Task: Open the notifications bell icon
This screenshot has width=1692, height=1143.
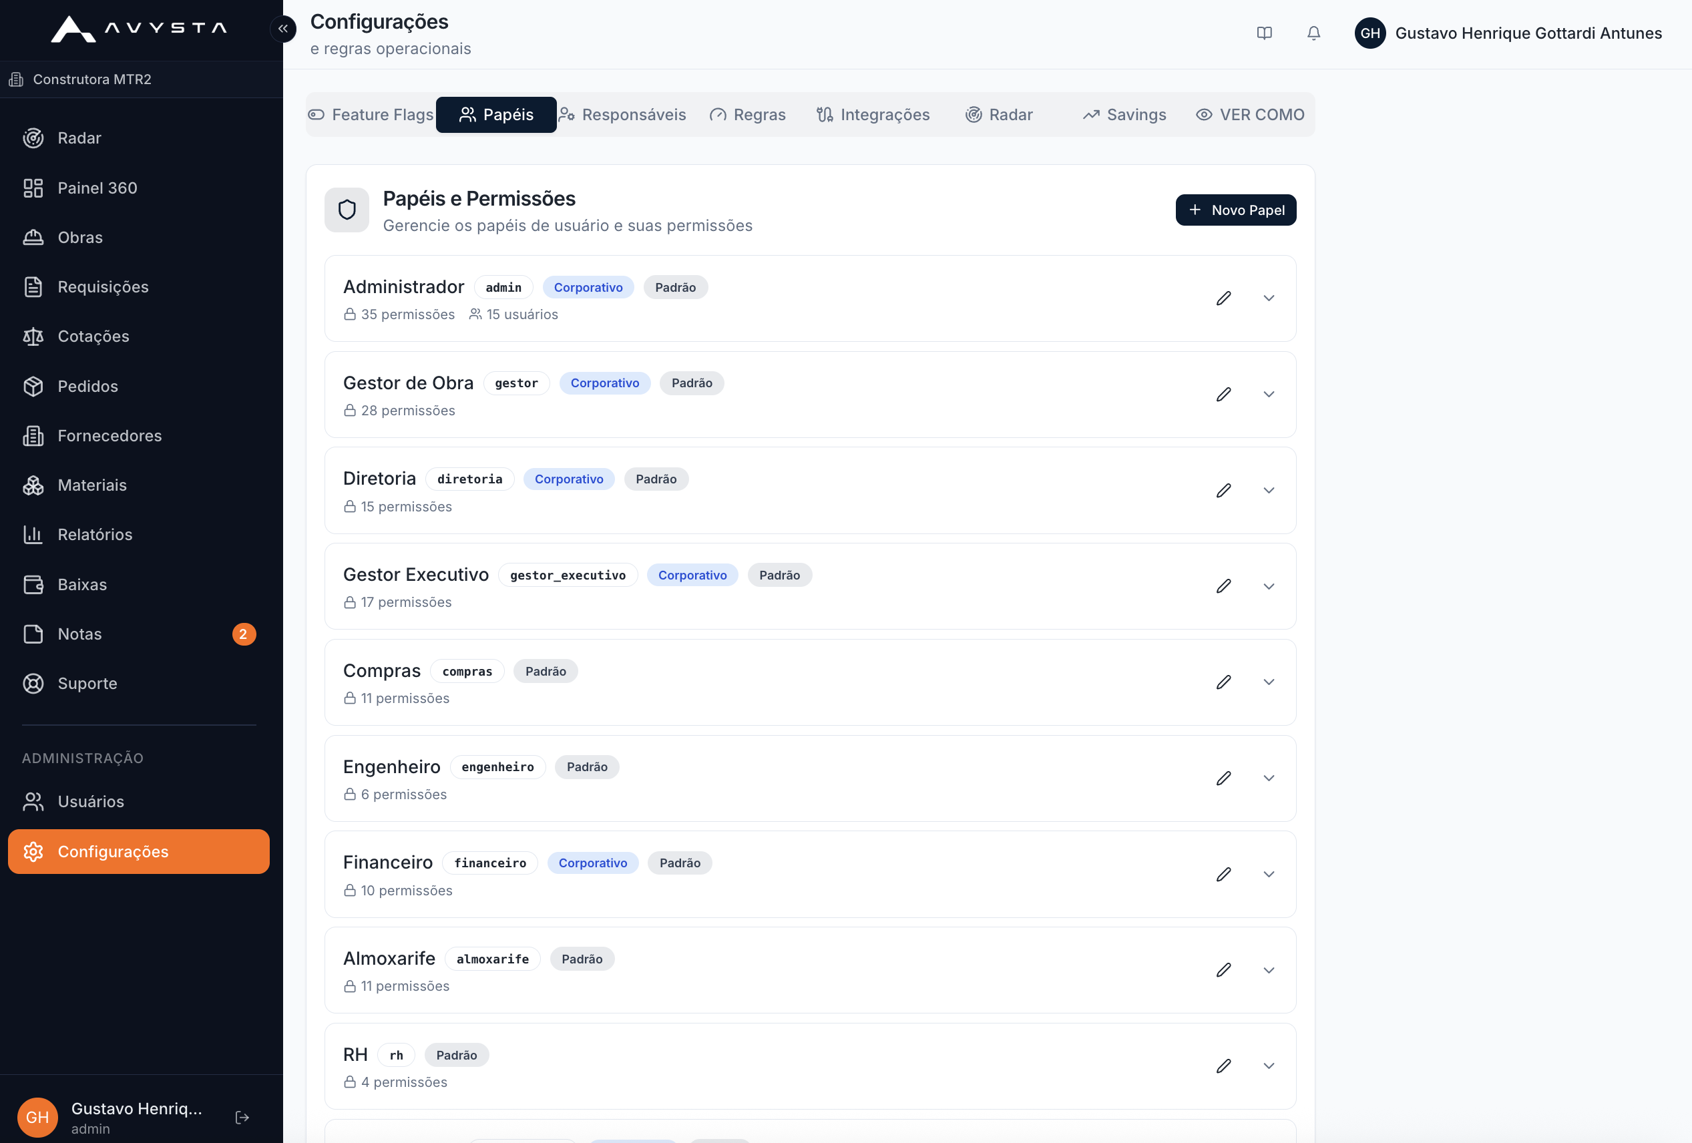Action: [x=1313, y=33]
